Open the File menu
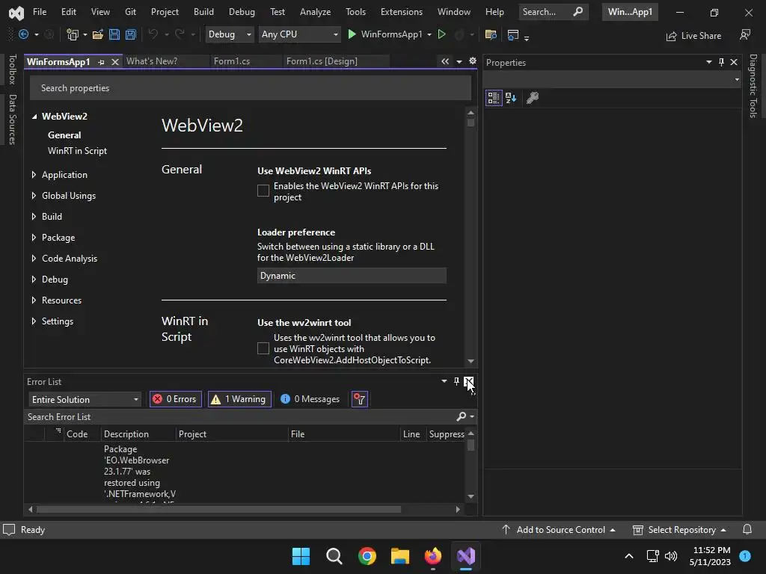 (40, 12)
